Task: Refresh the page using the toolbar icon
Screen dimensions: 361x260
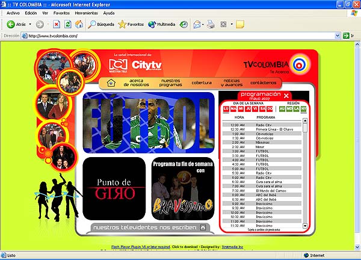Action: tap(67, 25)
